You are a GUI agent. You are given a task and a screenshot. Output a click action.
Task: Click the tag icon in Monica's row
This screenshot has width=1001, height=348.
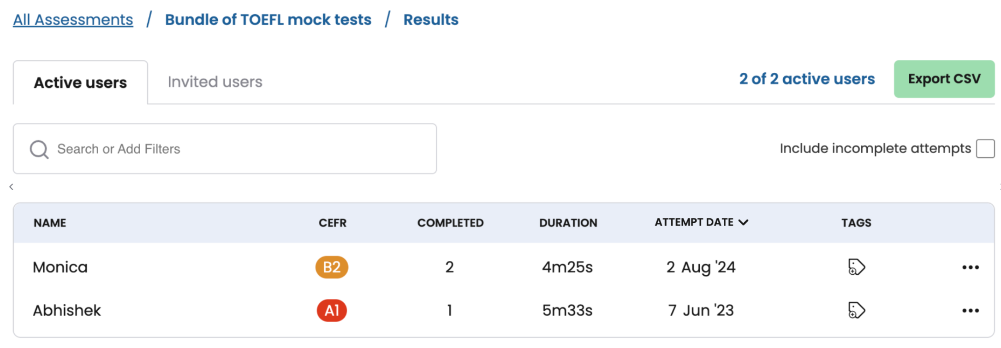click(x=856, y=267)
